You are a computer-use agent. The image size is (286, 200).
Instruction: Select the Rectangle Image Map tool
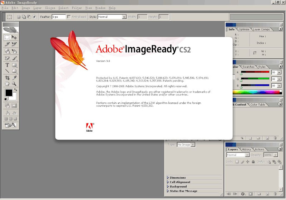[7, 51]
